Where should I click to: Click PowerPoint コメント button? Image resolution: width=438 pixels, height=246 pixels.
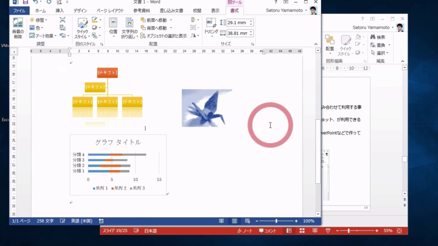coord(268,231)
